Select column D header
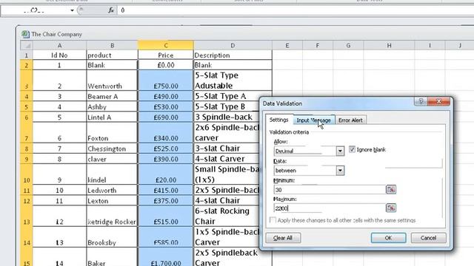 (x=233, y=45)
